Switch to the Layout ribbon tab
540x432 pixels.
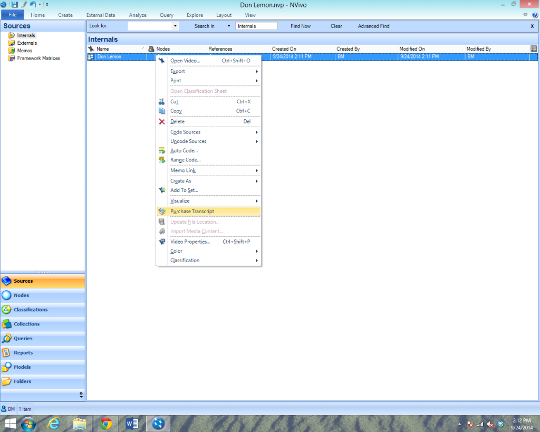[x=224, y=15]
